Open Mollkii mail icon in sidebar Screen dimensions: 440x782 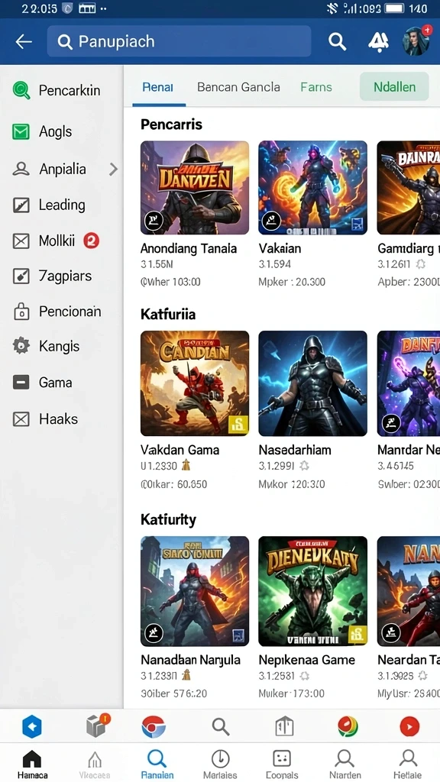(21, 241)
